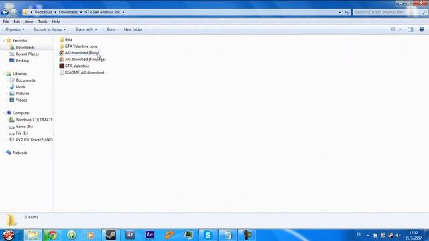Screen dimensions: 429x241
Task: Open the view options dropdown arrow
Action: [400, 29]
